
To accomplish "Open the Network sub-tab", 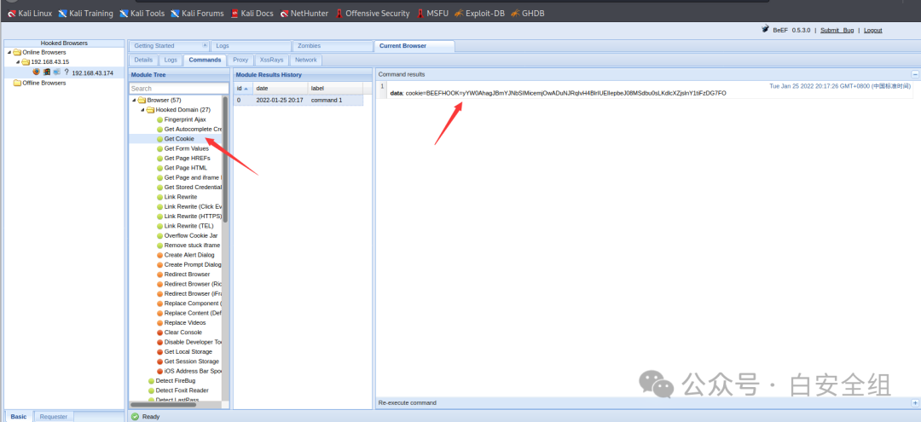I will click(306, 60).
